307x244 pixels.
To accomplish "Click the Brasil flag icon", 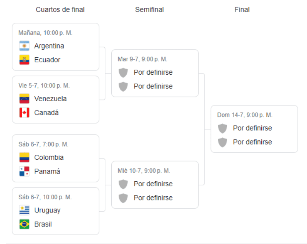I will coord(24,224).
